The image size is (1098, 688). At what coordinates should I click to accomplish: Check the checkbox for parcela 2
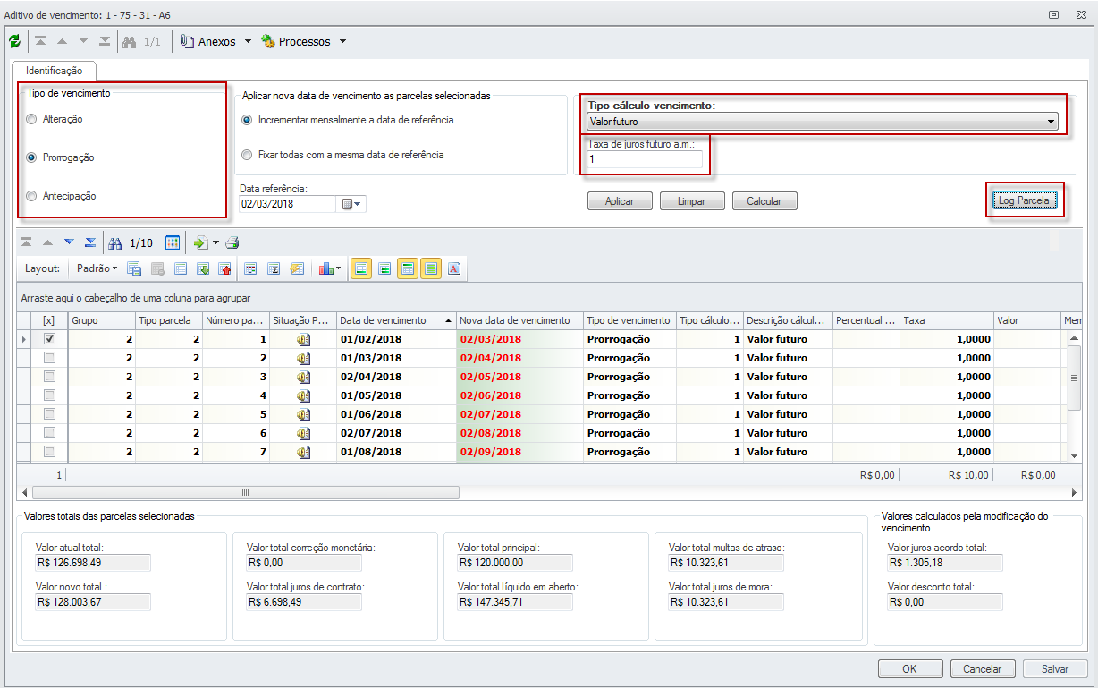(50, 358)
